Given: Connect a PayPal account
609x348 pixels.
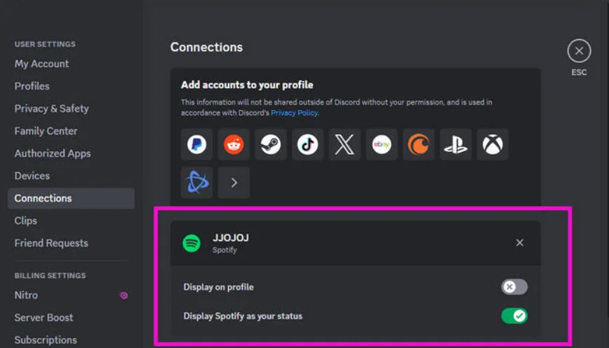Looking at the screenshot, I should pos(196,144).
